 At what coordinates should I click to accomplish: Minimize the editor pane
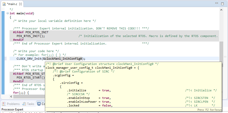click(x=217, y=3)
